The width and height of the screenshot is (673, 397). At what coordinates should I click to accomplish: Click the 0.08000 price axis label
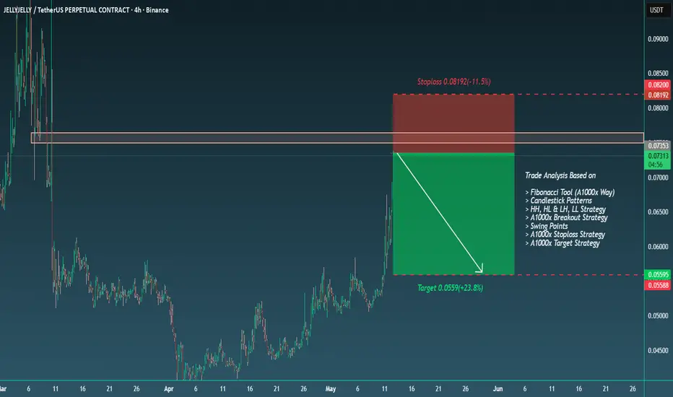(x=658, y=108)
